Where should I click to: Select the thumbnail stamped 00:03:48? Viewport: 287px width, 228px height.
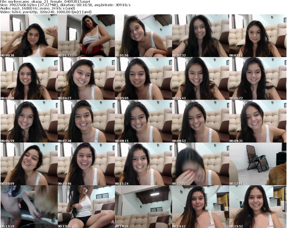coord(29,78)
